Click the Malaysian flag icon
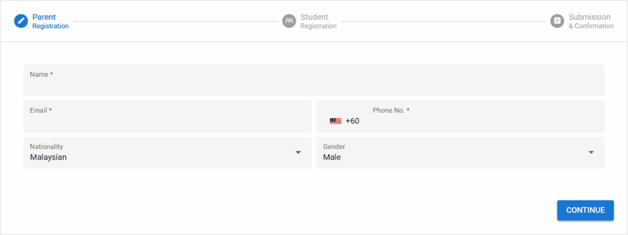Image resolution: width=628 pixels, height=235 pixels. [x=335, y=121]
